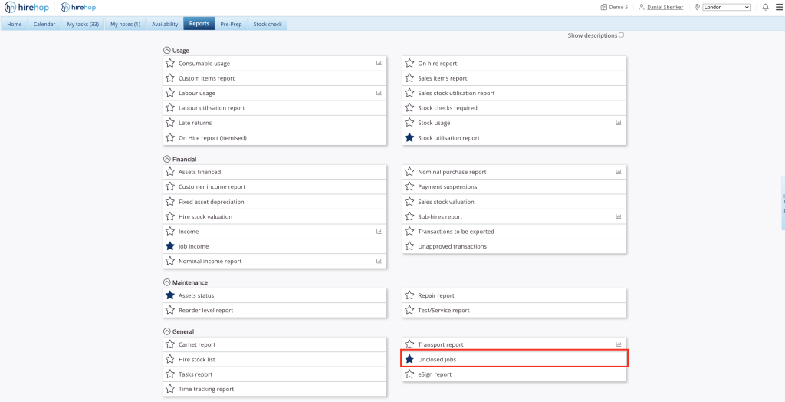
Task: Click chart icon on Income row
Action: [x=379, y=232]
